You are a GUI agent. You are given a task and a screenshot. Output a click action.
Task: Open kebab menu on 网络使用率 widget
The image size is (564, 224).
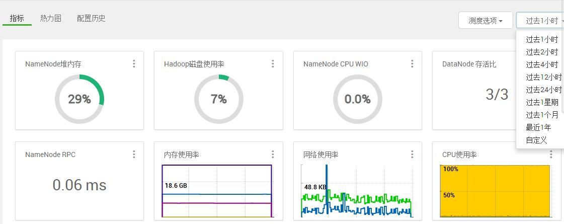[x=412, y=155]
